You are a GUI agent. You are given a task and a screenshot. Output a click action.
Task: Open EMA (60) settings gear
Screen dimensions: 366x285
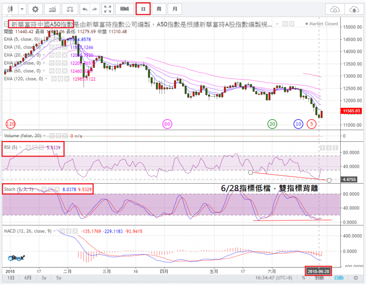point(58,71)
